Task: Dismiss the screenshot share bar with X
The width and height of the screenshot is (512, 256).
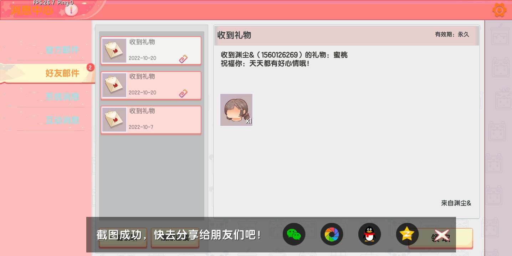Action: tap(441, 236)
